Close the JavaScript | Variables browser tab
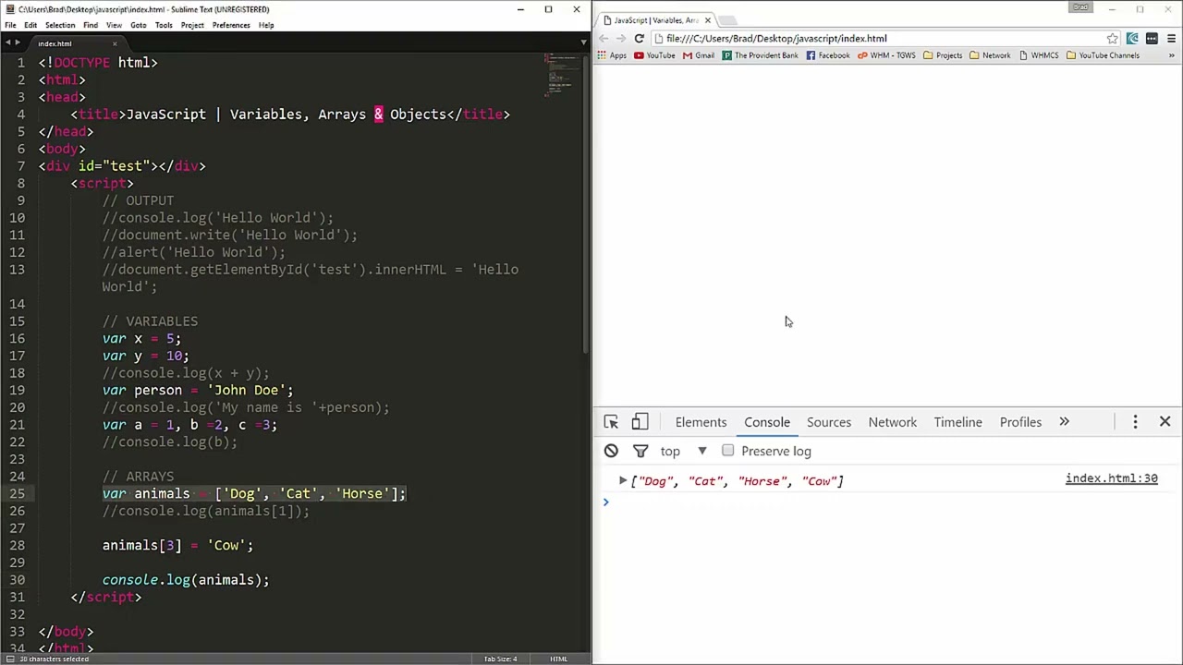 (708, 20)
